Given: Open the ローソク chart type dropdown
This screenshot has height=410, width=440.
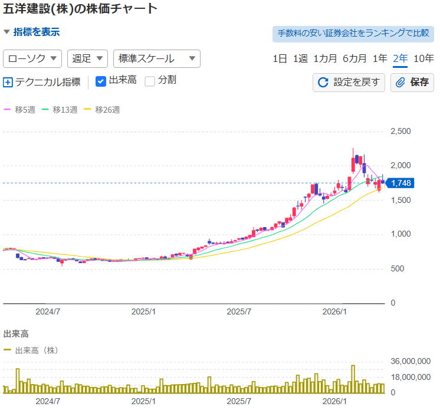Looking at the screenshot, I should pyautogui.click(x=32, y=58).
